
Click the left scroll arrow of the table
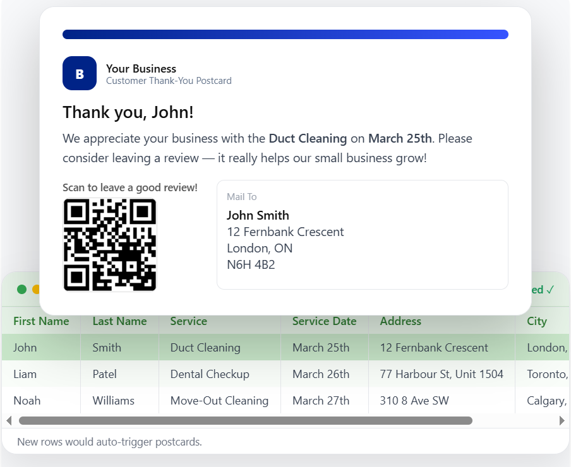click(x=9, y=420)
